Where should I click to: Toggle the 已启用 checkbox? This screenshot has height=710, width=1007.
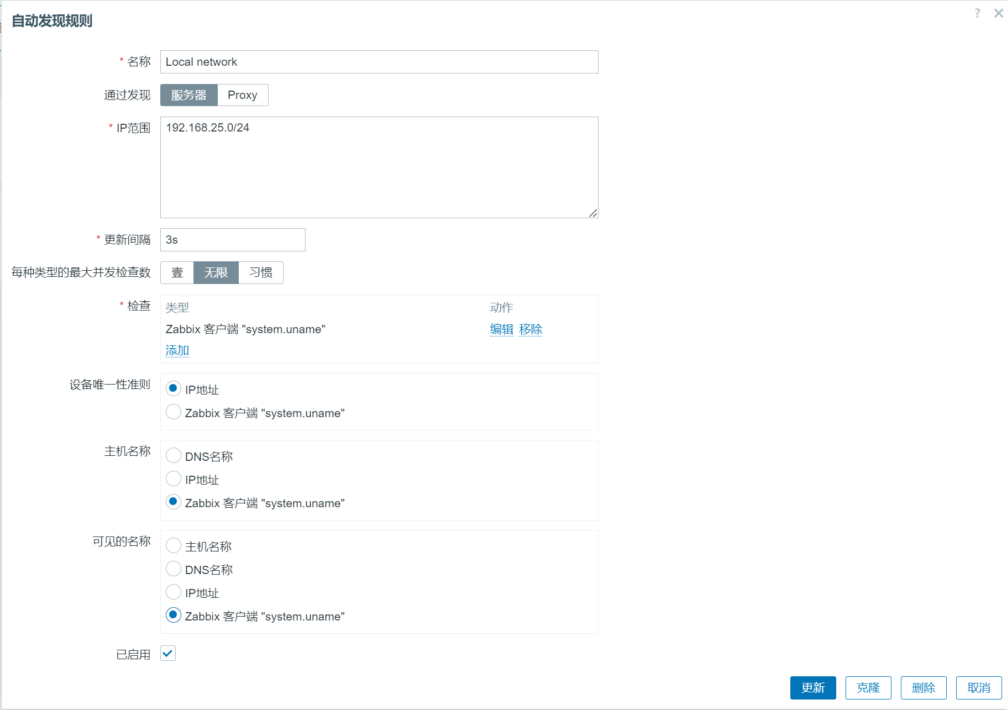[168, 653]
